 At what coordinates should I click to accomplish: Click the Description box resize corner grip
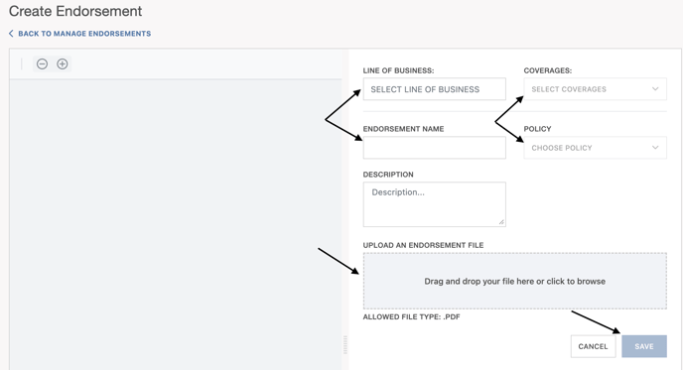[x=501, y=222]
